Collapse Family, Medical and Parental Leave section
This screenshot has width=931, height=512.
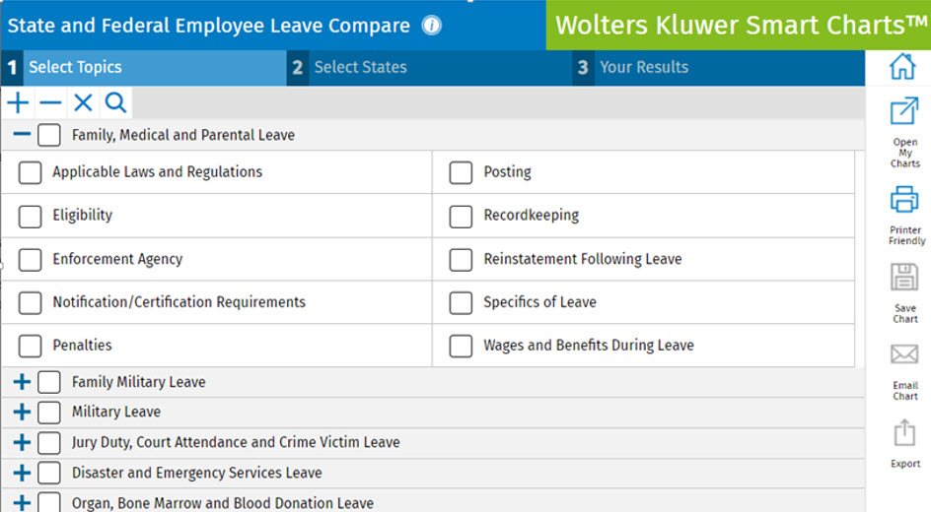pyautogui.click(x=22, y=135)
